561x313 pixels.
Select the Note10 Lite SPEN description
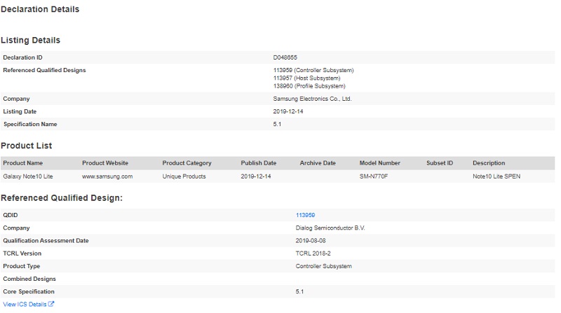[496, 176]
